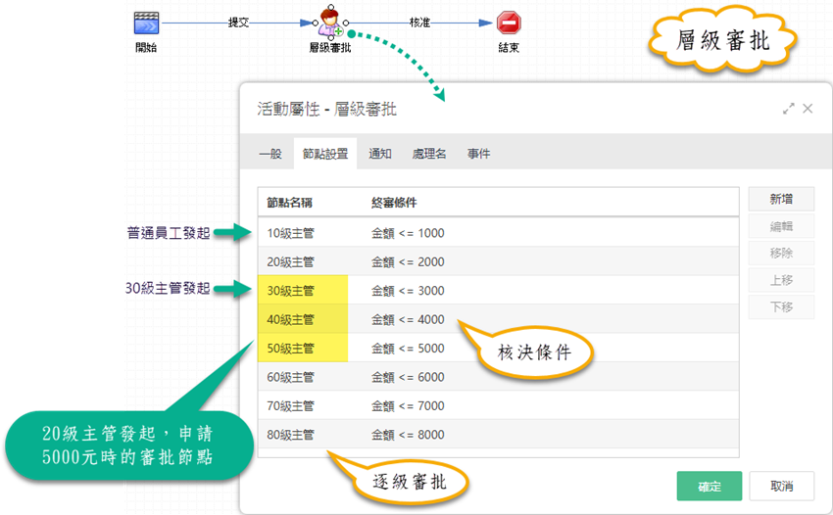833x515 pixels.
Task: Select the 30級主管 row
Action: 498,291
